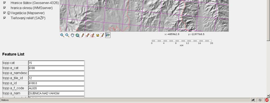Click the scrollbar down arrow
This screenshot has height=103, width=270.
pos(268,96)
